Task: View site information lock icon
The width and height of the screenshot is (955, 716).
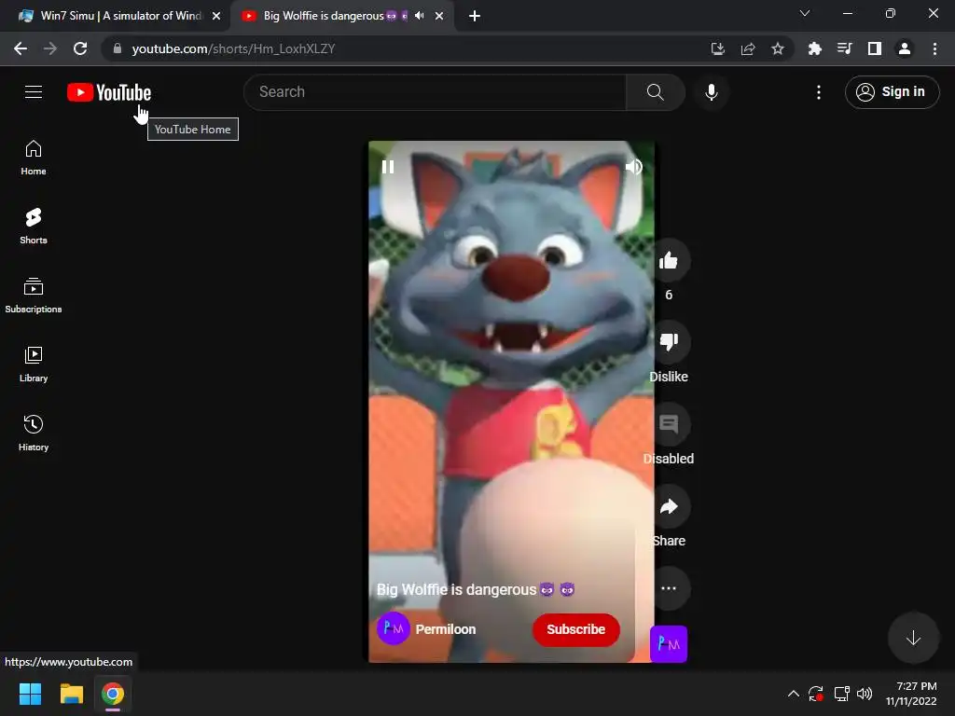Action: coord(118,48)
